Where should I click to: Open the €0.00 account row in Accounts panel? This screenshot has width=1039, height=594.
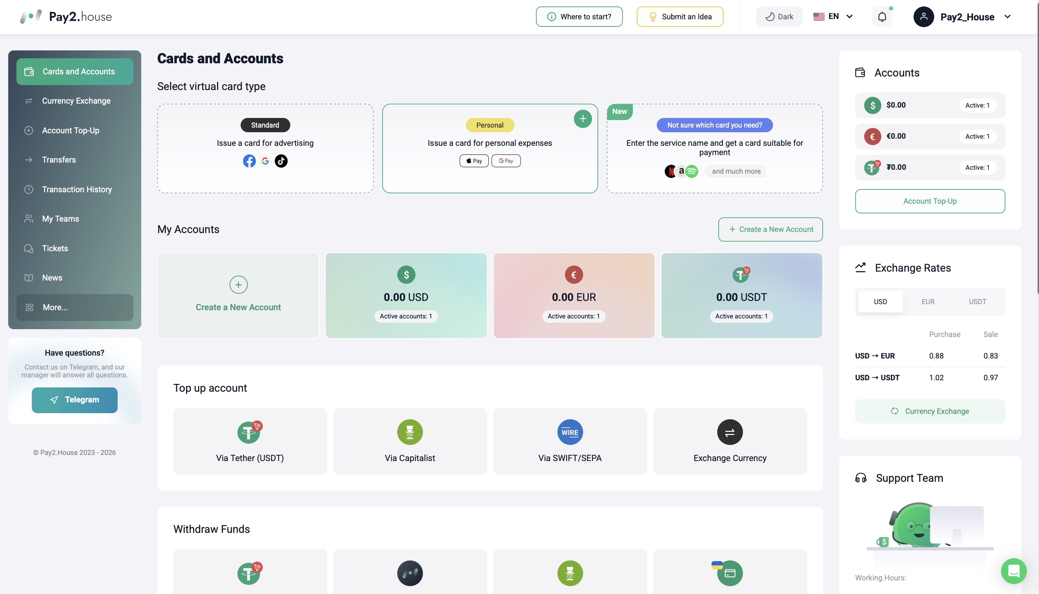930,136
